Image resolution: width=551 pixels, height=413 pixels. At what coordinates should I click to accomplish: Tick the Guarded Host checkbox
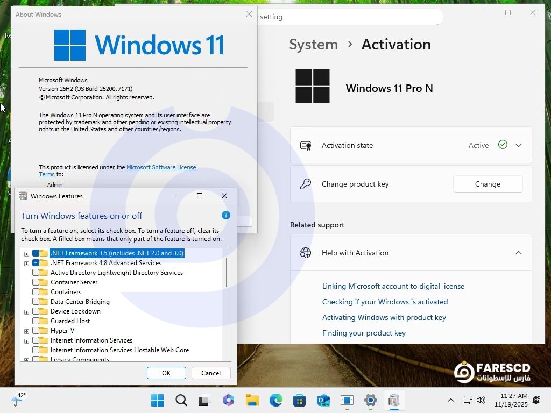click(36, 321)
